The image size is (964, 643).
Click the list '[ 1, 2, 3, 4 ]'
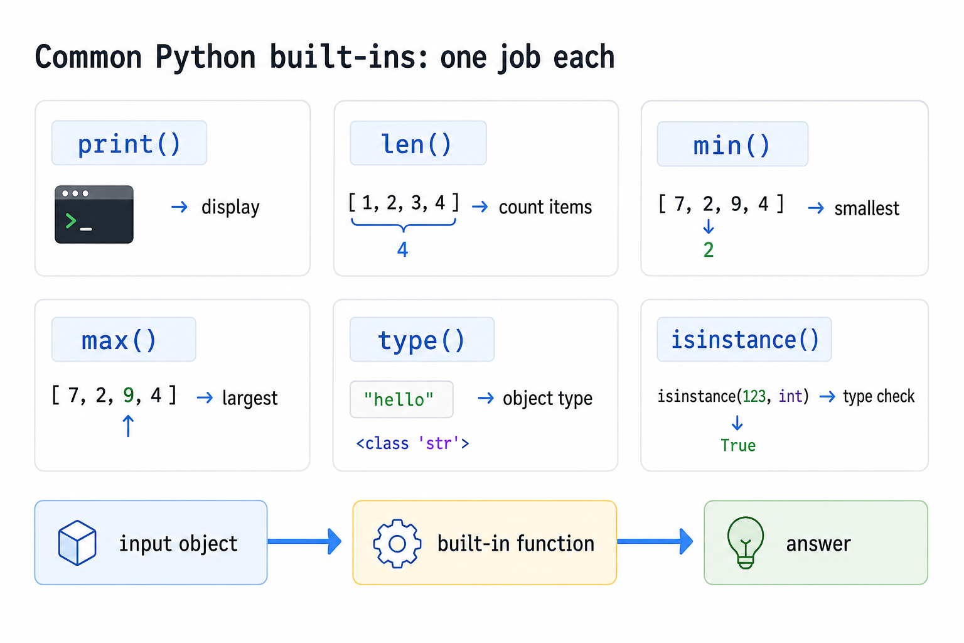[x=404, y=203]
